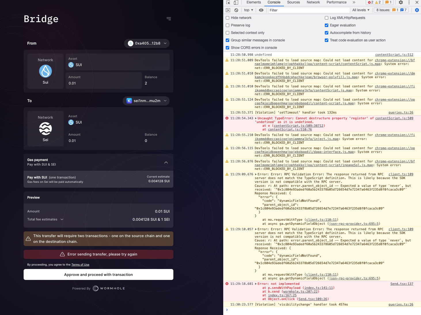Open DevTools settings gear
Image resolution: width=421 pixels, height=315 pixels.
pyautogui.click(x=401, y=2)
